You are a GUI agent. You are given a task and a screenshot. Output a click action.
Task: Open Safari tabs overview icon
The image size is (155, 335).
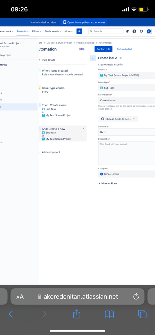tap(142, 314)
